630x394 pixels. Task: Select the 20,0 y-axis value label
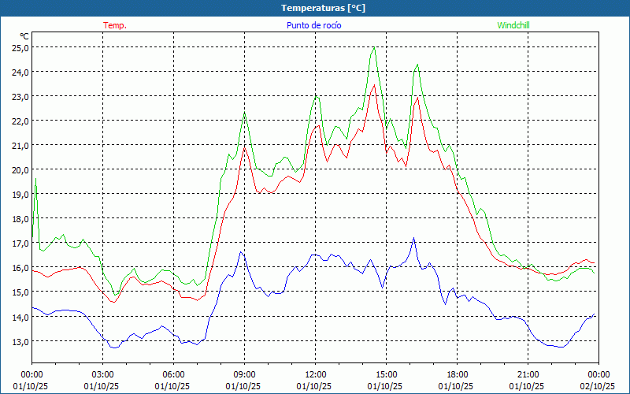coord(20,169)
